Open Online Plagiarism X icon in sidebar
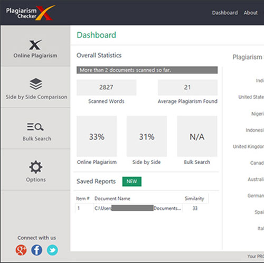This screenshot has height=264, width=264. (x=35, y=45)
